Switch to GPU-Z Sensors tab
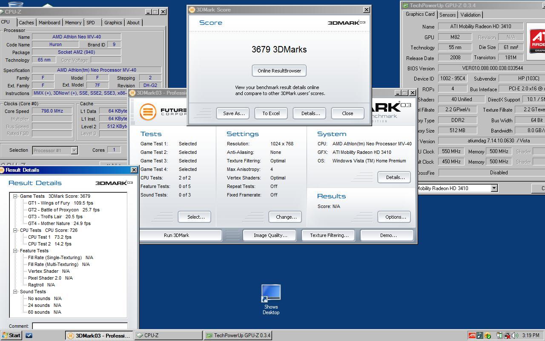The image size is (545, 341). (447, 15)
